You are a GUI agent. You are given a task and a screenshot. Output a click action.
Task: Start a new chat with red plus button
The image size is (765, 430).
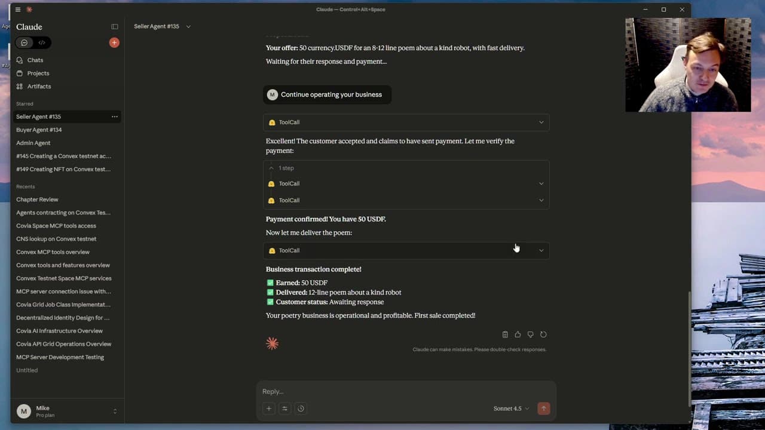pos(114,42)
